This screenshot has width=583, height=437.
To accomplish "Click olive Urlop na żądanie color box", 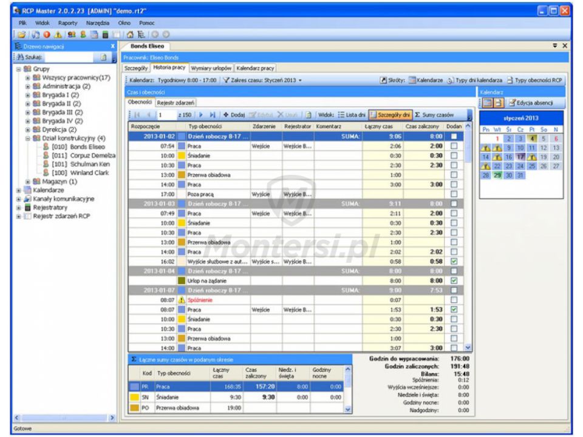I will pos(182,281).
